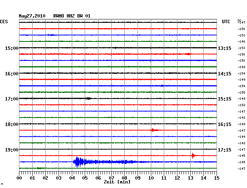Click the DC offset value -152
247x188 pixels.
pos(241,105)
